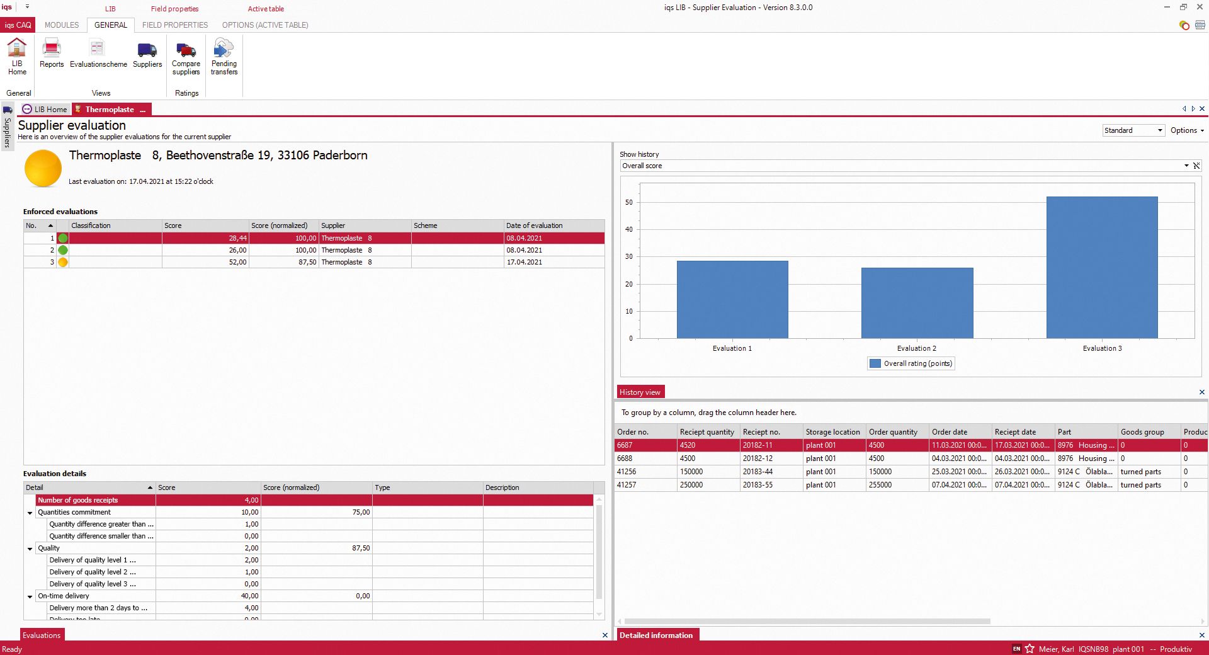Click the Overall rating legend blue swatch
This screenshot has width=1209, height=655.
(875, 363)
